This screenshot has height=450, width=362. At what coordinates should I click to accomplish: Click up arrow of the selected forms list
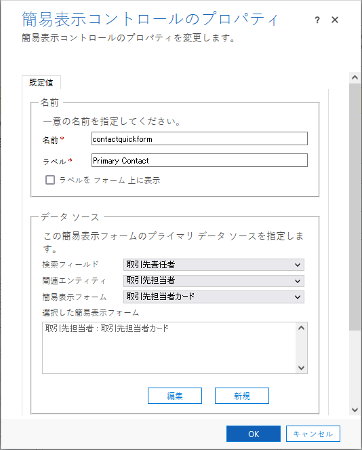(301, 328)
